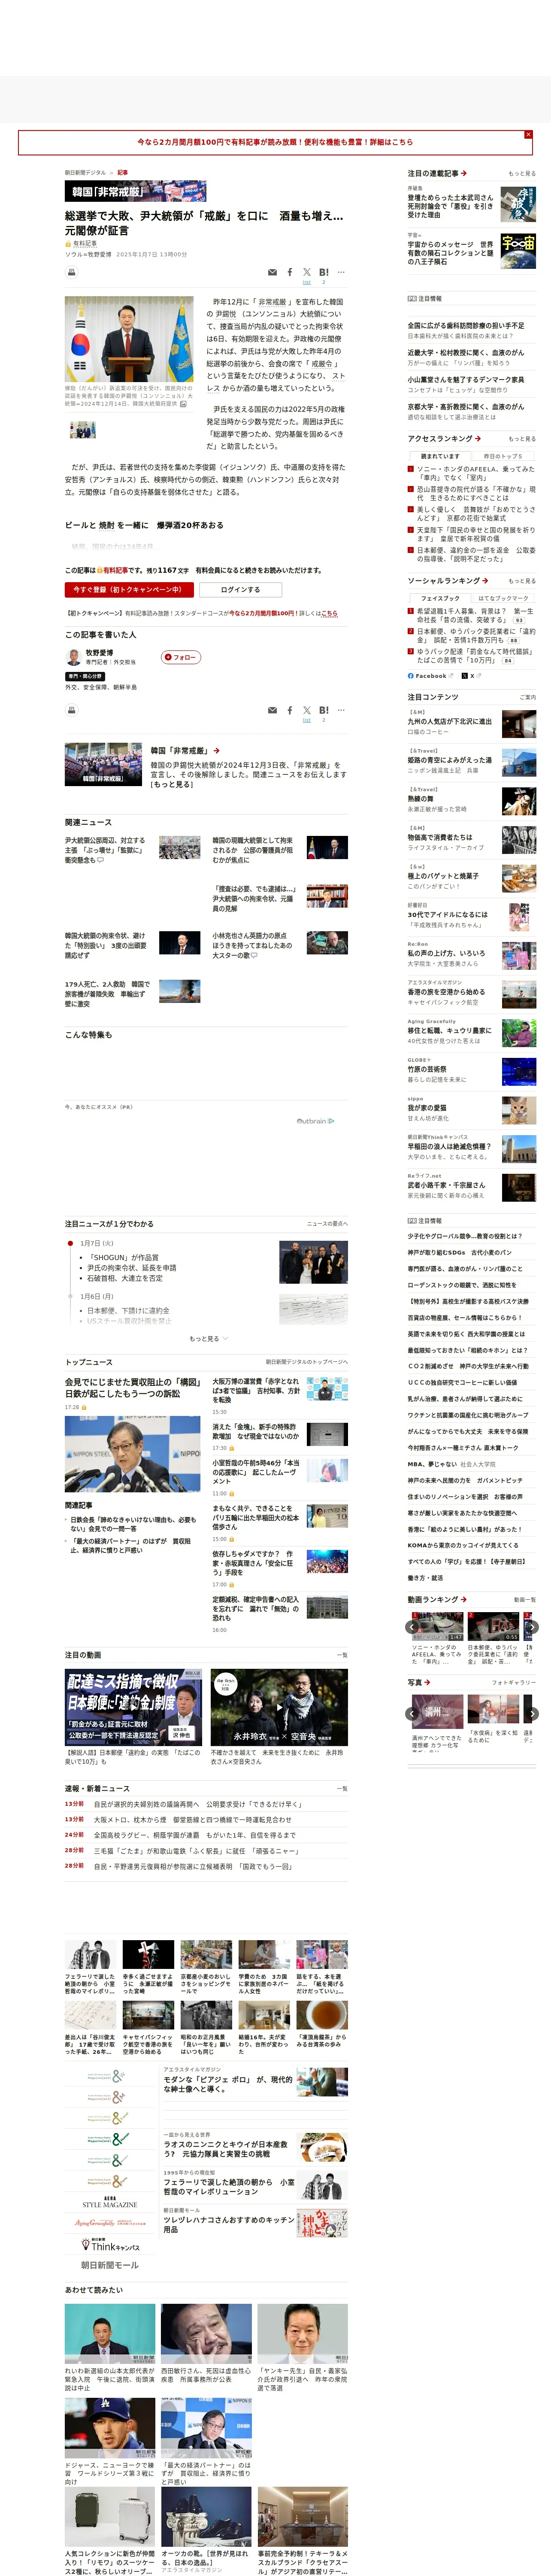Viewport: 551px width, 2576px height.
Task: Open Outbrain recommendation logo
Action: point(315,1121)
